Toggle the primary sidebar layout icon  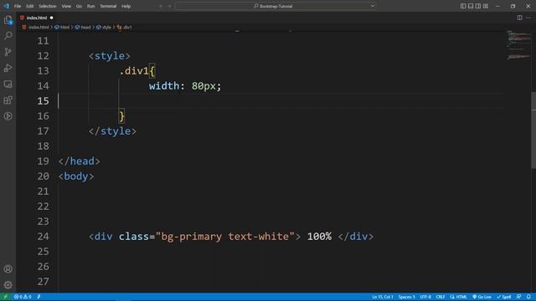pos(463,6)
